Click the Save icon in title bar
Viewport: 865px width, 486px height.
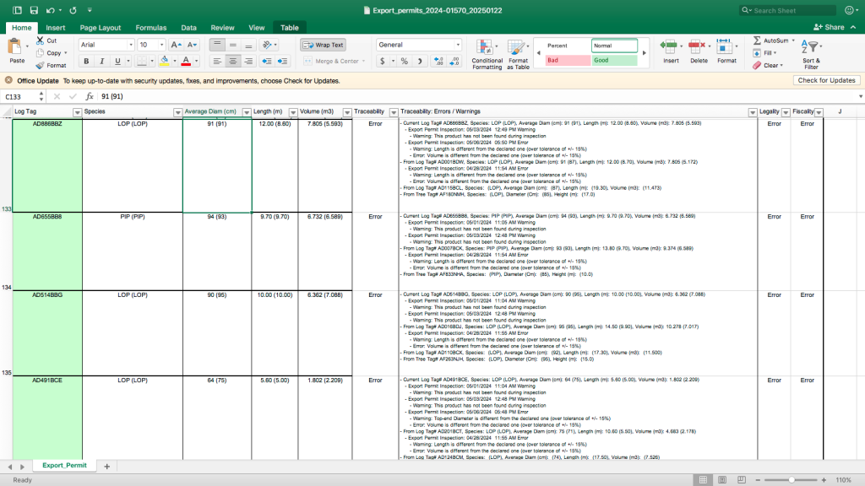pyautogui.click(x=34, y=10)
